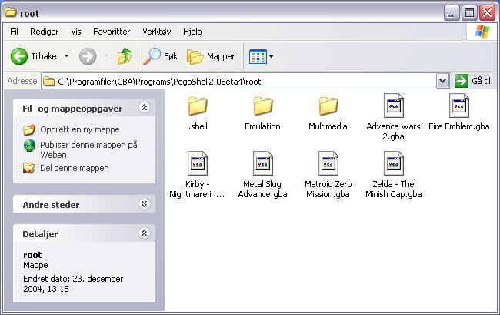The height and width of the screenshot is (315, 500).
Task: Open the Hjelp menu
Action: (x=192, y=32)
